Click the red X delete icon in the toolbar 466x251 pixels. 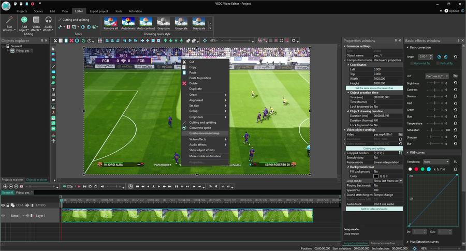[x=71, y=40]
